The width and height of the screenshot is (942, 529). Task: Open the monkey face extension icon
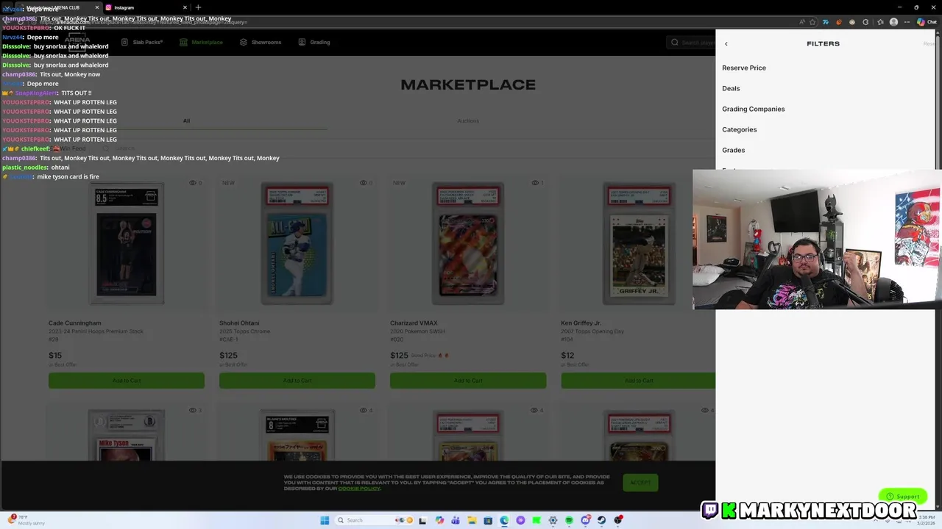click(x=852, y=22)
